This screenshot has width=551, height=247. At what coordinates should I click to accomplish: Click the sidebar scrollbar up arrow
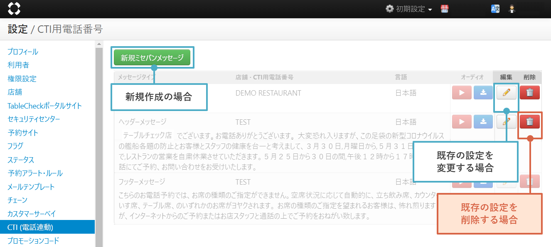click(99, 44)
